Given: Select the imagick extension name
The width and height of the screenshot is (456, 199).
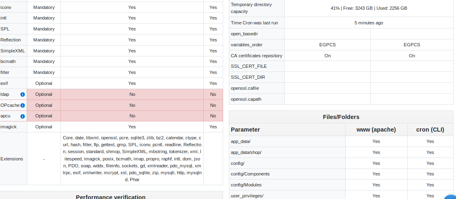Looking at the screenshot, I should coord(8,127).
